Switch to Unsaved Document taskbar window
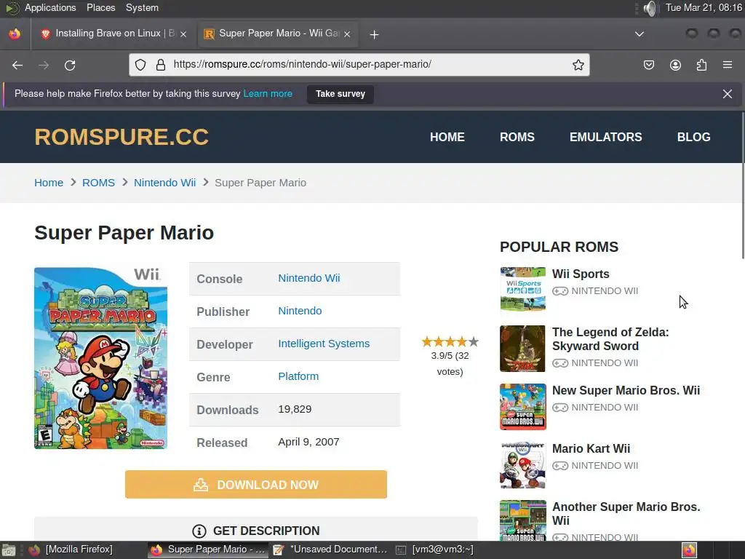Screen dimensions: 745x559 tap(330, 550)
